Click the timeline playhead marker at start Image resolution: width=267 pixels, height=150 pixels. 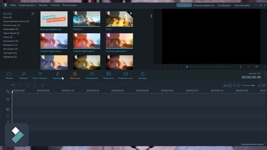(12, 92)
